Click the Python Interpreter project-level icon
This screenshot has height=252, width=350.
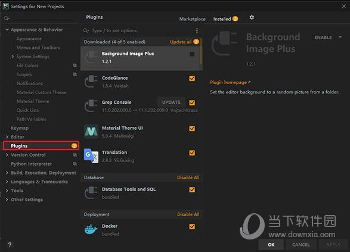click(x=75, y=164)
